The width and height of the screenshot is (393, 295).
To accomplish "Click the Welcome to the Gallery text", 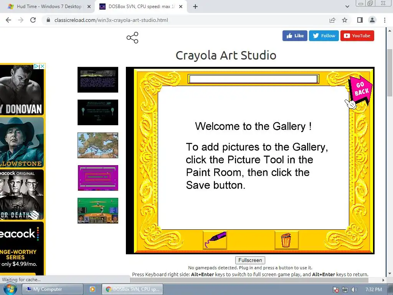I will 253,126.
